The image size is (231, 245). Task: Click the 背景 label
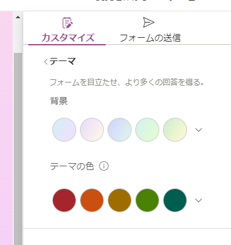click(59, 101)
